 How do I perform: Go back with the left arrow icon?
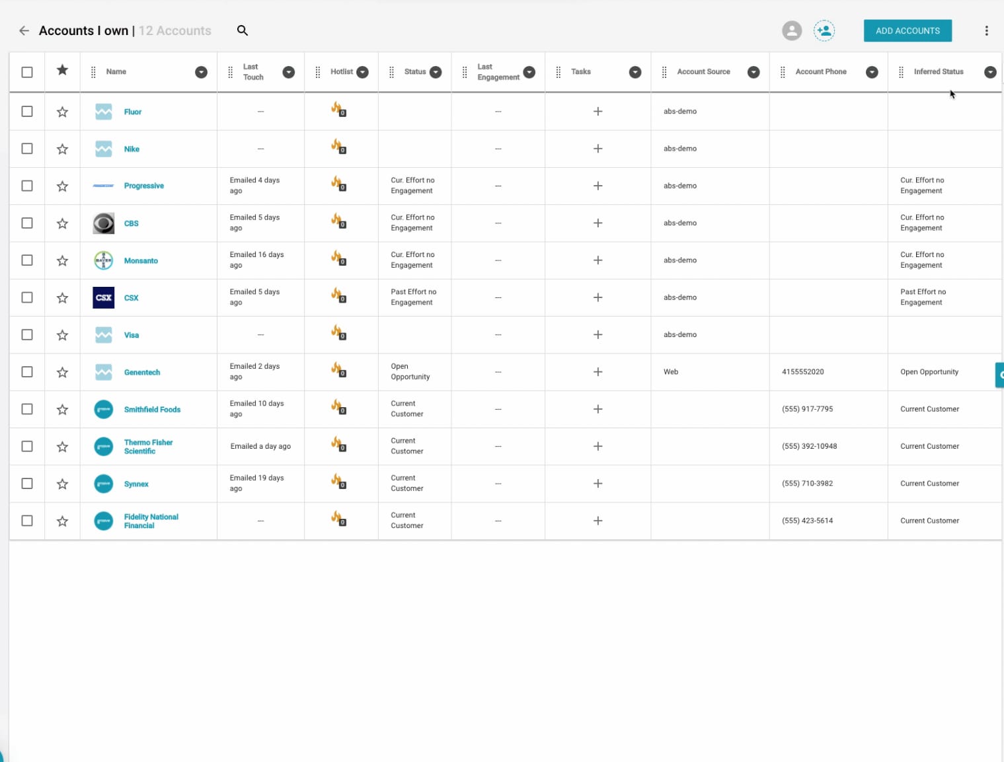click(24, 30)
